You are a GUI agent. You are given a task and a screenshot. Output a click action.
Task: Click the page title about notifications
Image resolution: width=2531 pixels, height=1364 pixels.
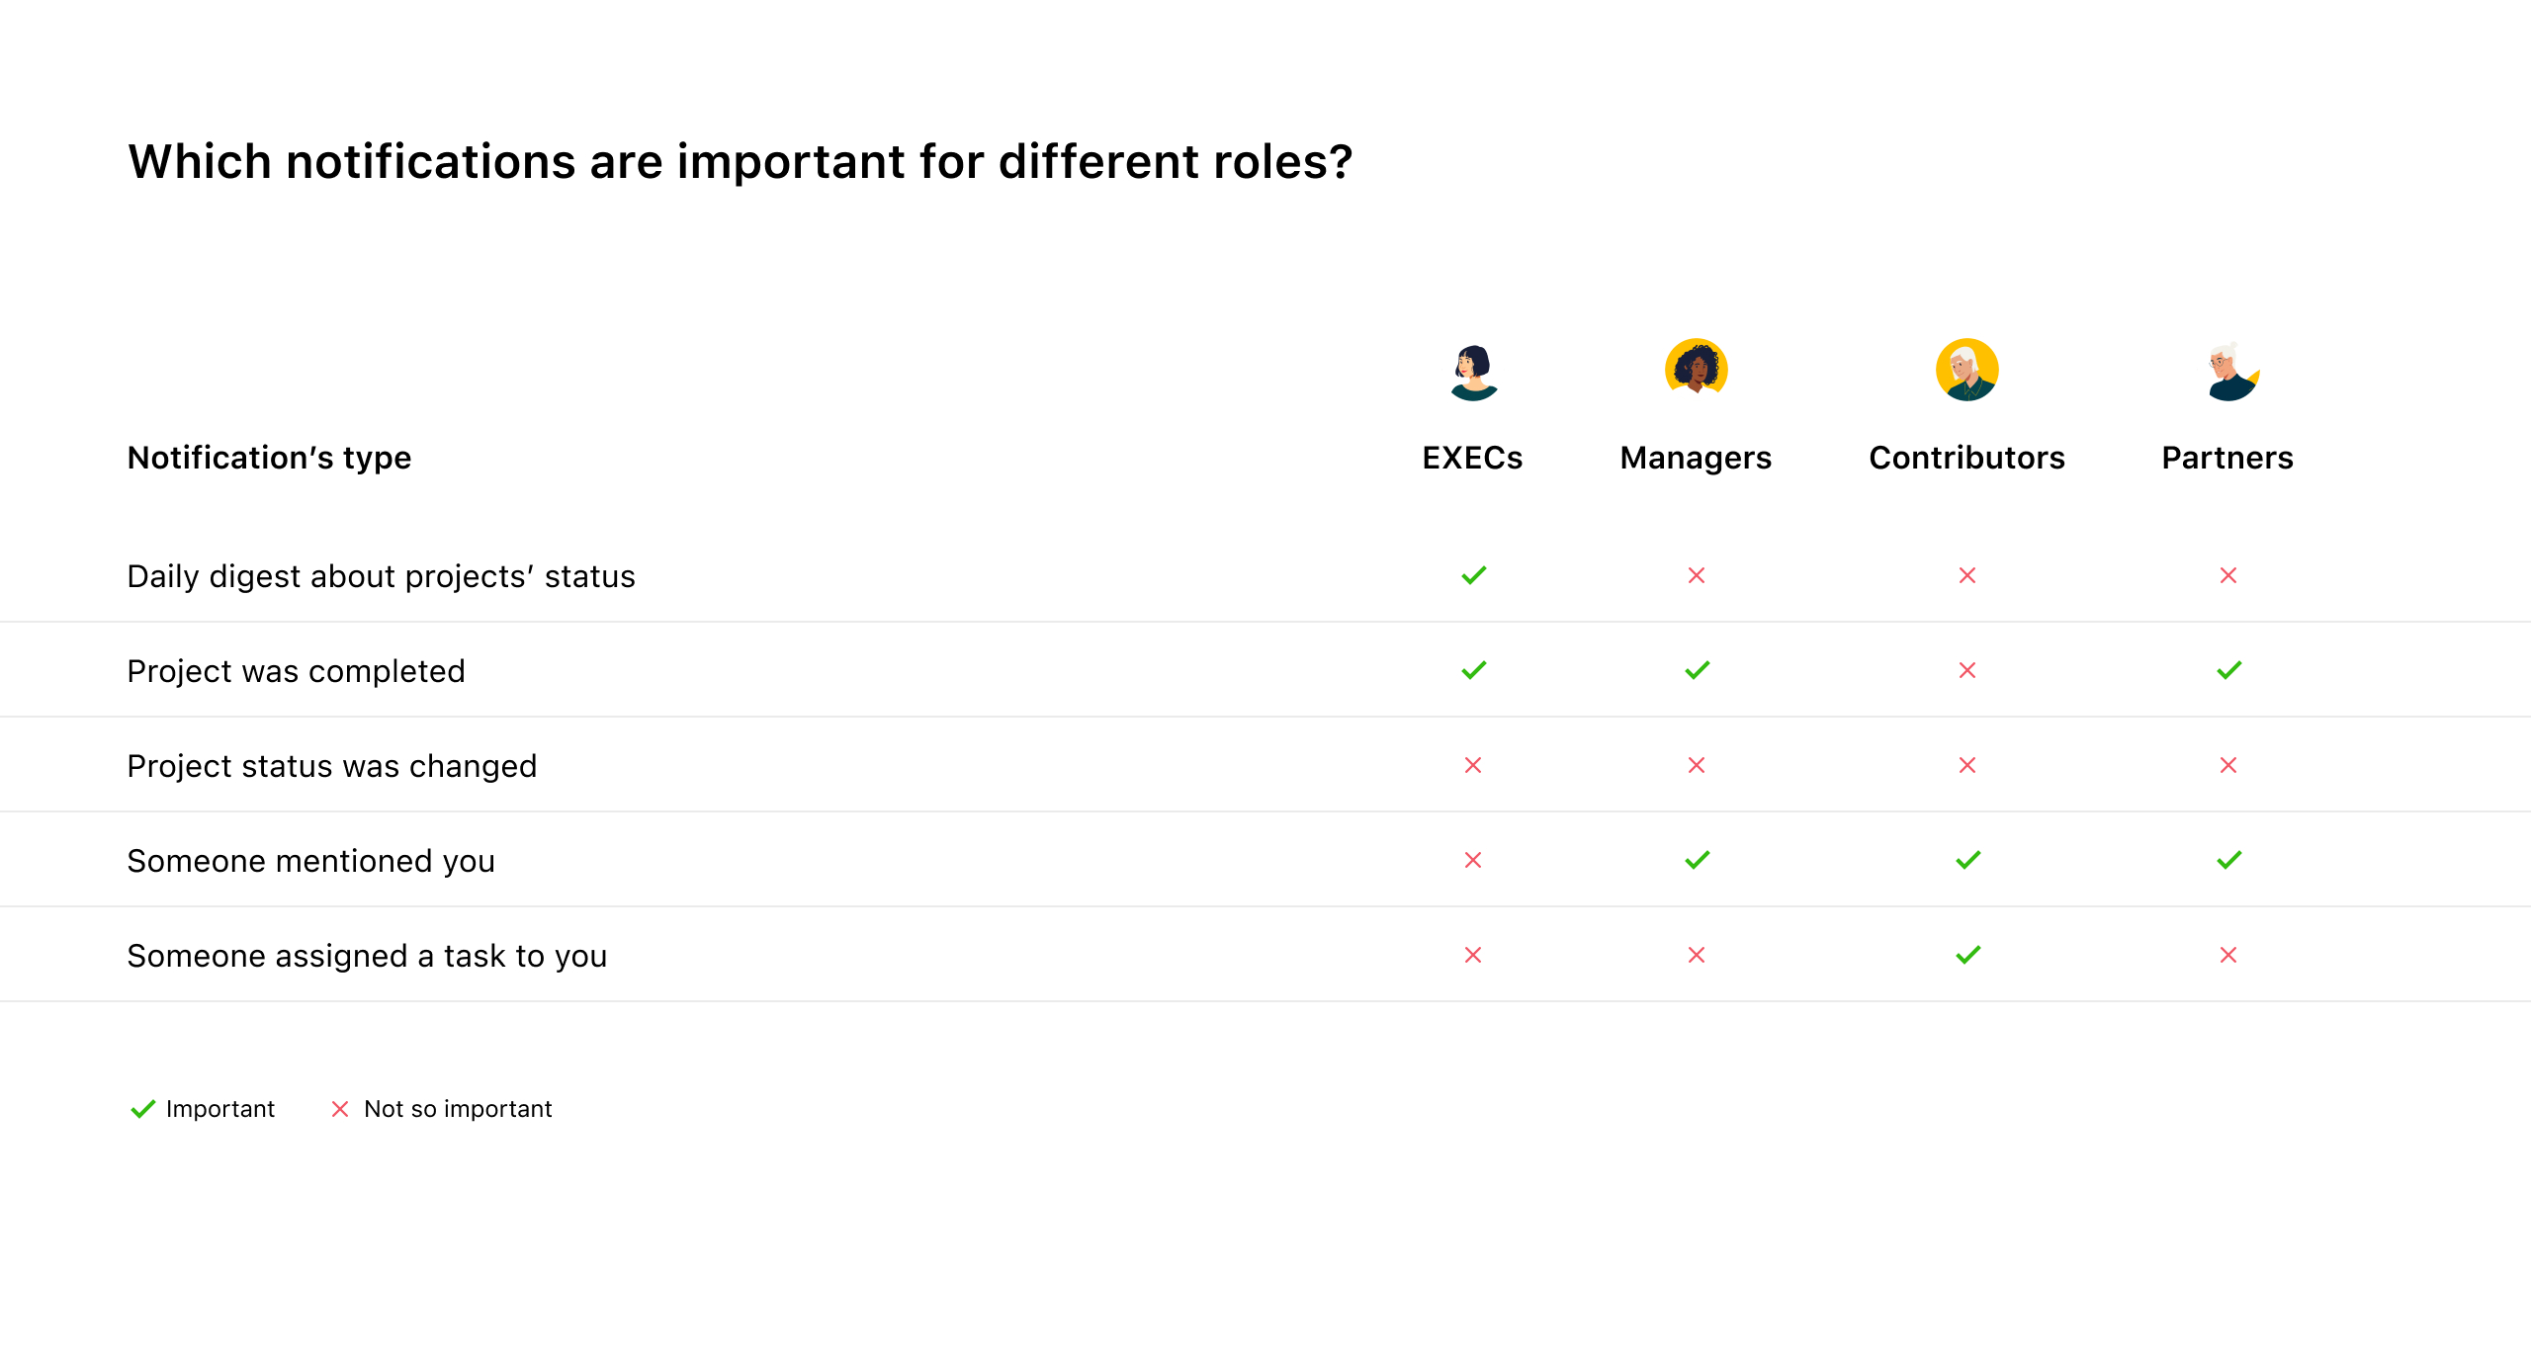click(x=741, y=161)
